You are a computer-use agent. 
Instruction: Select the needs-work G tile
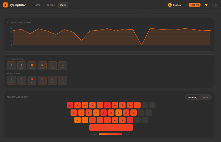point(22,80)
